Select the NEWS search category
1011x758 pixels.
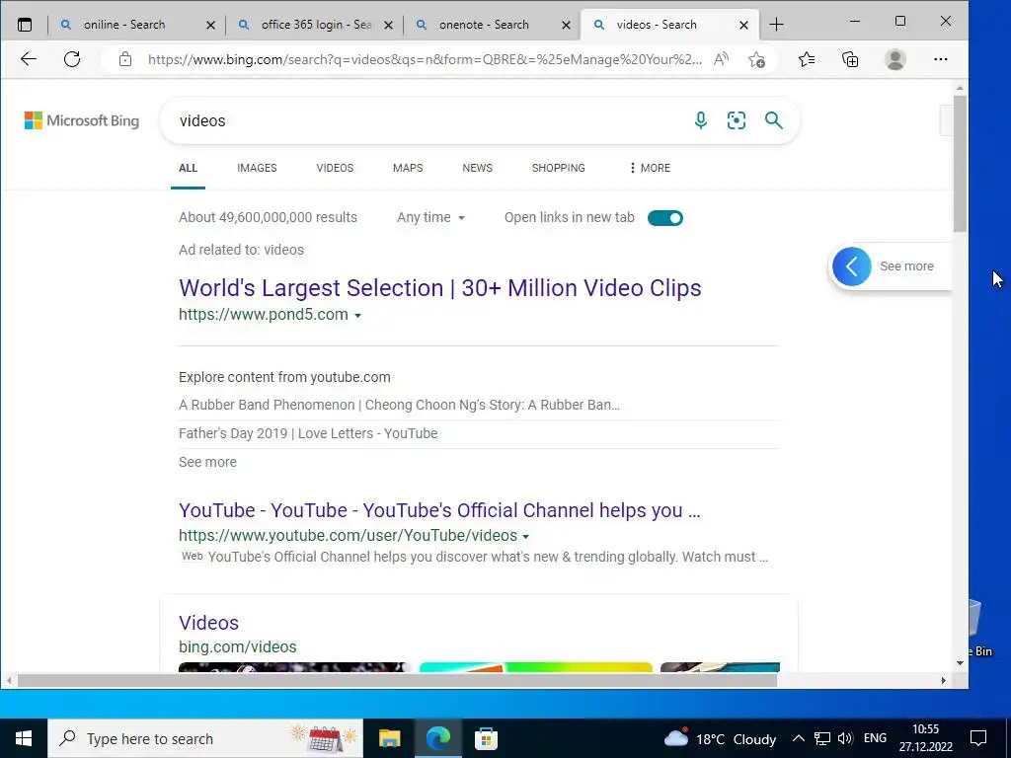coord(477,168)
